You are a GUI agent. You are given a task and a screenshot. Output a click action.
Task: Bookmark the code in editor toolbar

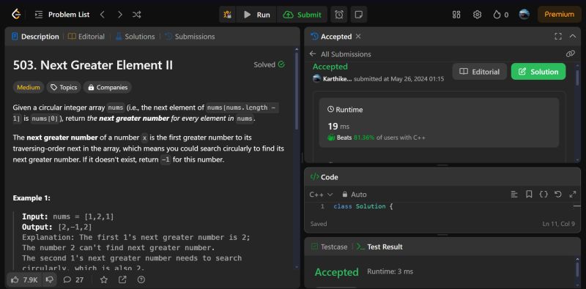529,194
